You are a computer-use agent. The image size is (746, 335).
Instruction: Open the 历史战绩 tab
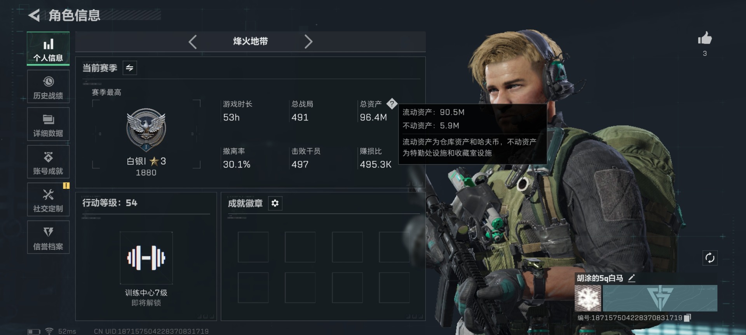[48, 87]
